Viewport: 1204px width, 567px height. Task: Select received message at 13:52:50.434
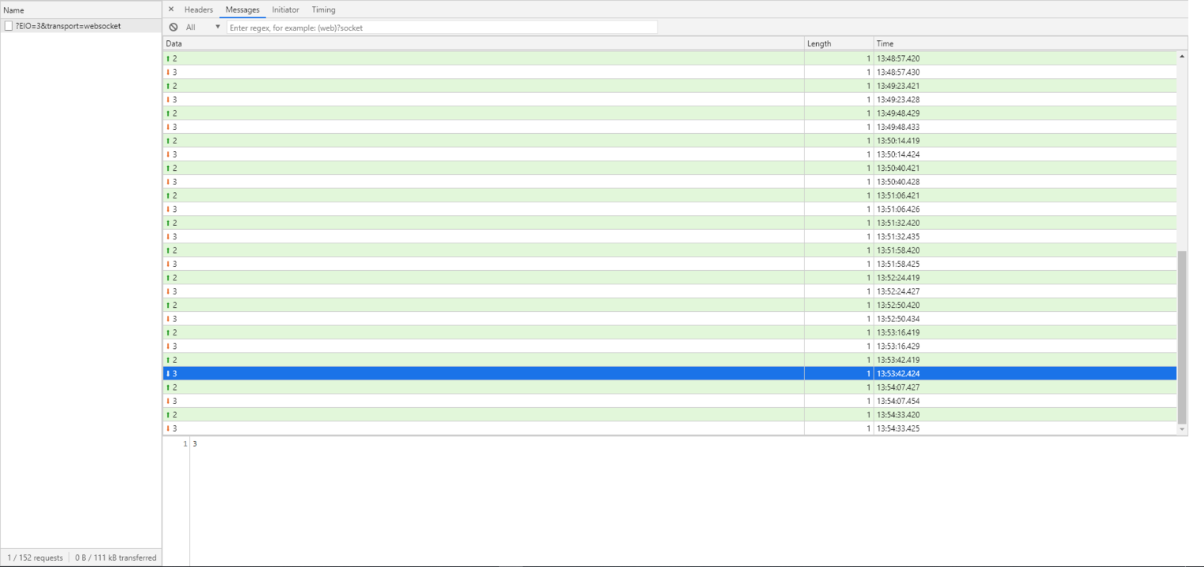(x=669, y=319)
